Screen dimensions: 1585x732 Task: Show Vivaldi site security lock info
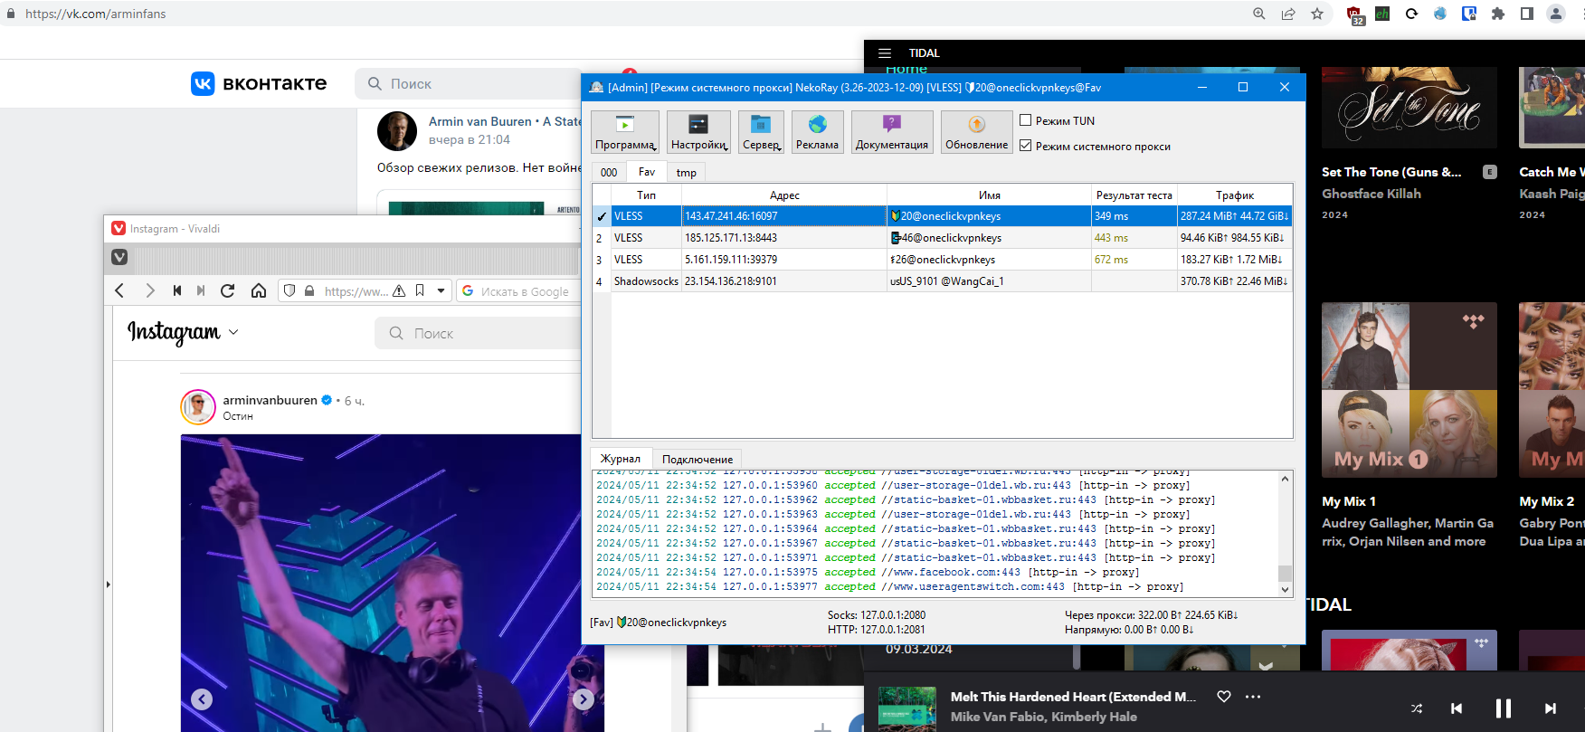[309, 290]
